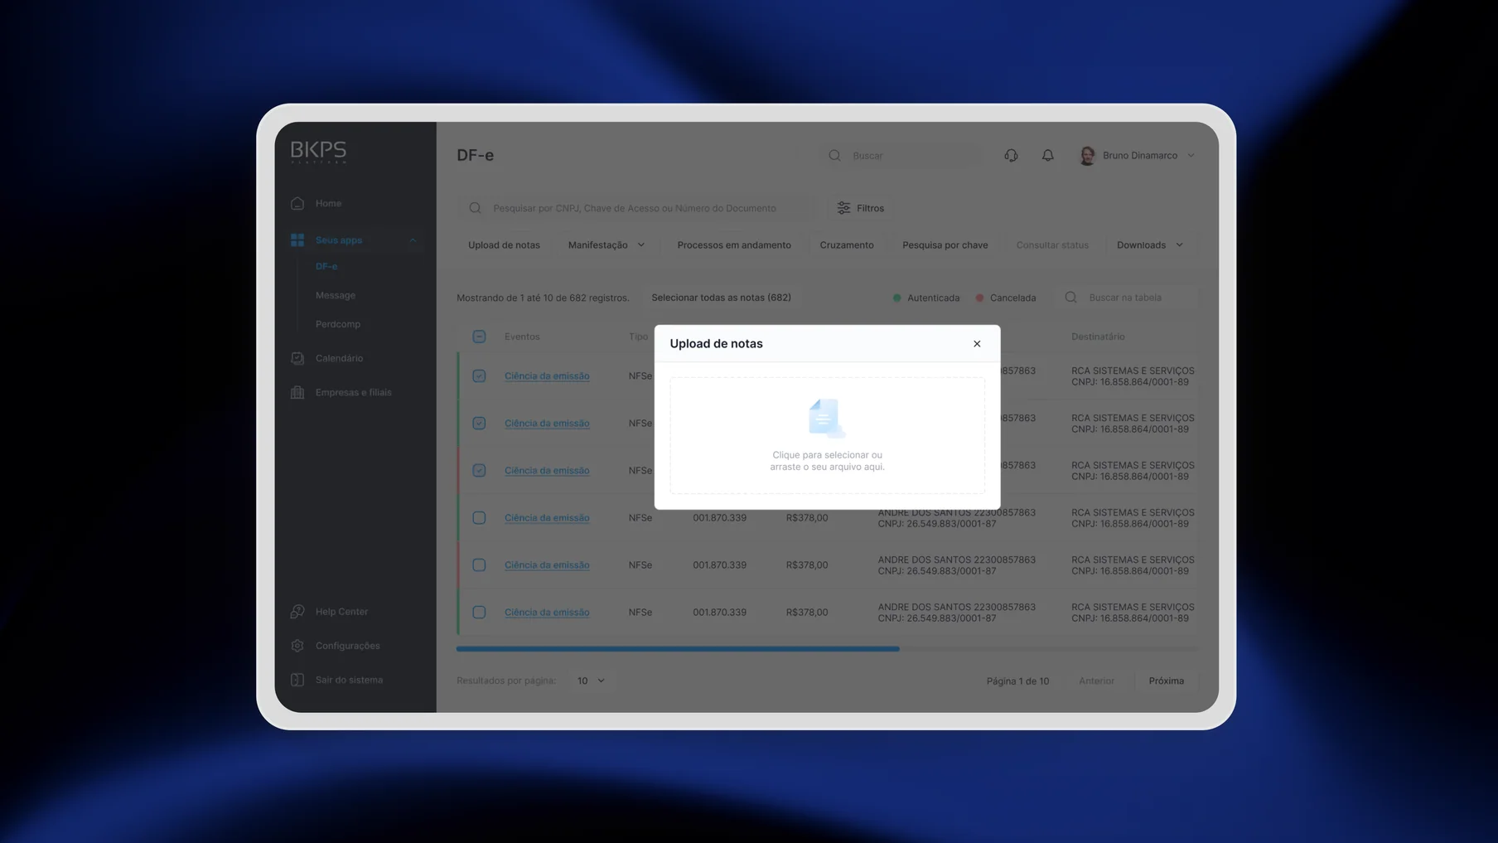The height and width of the screenshot is (843, 1498).
Task: Check the fifth row checkbox
Action: (479, 565)
